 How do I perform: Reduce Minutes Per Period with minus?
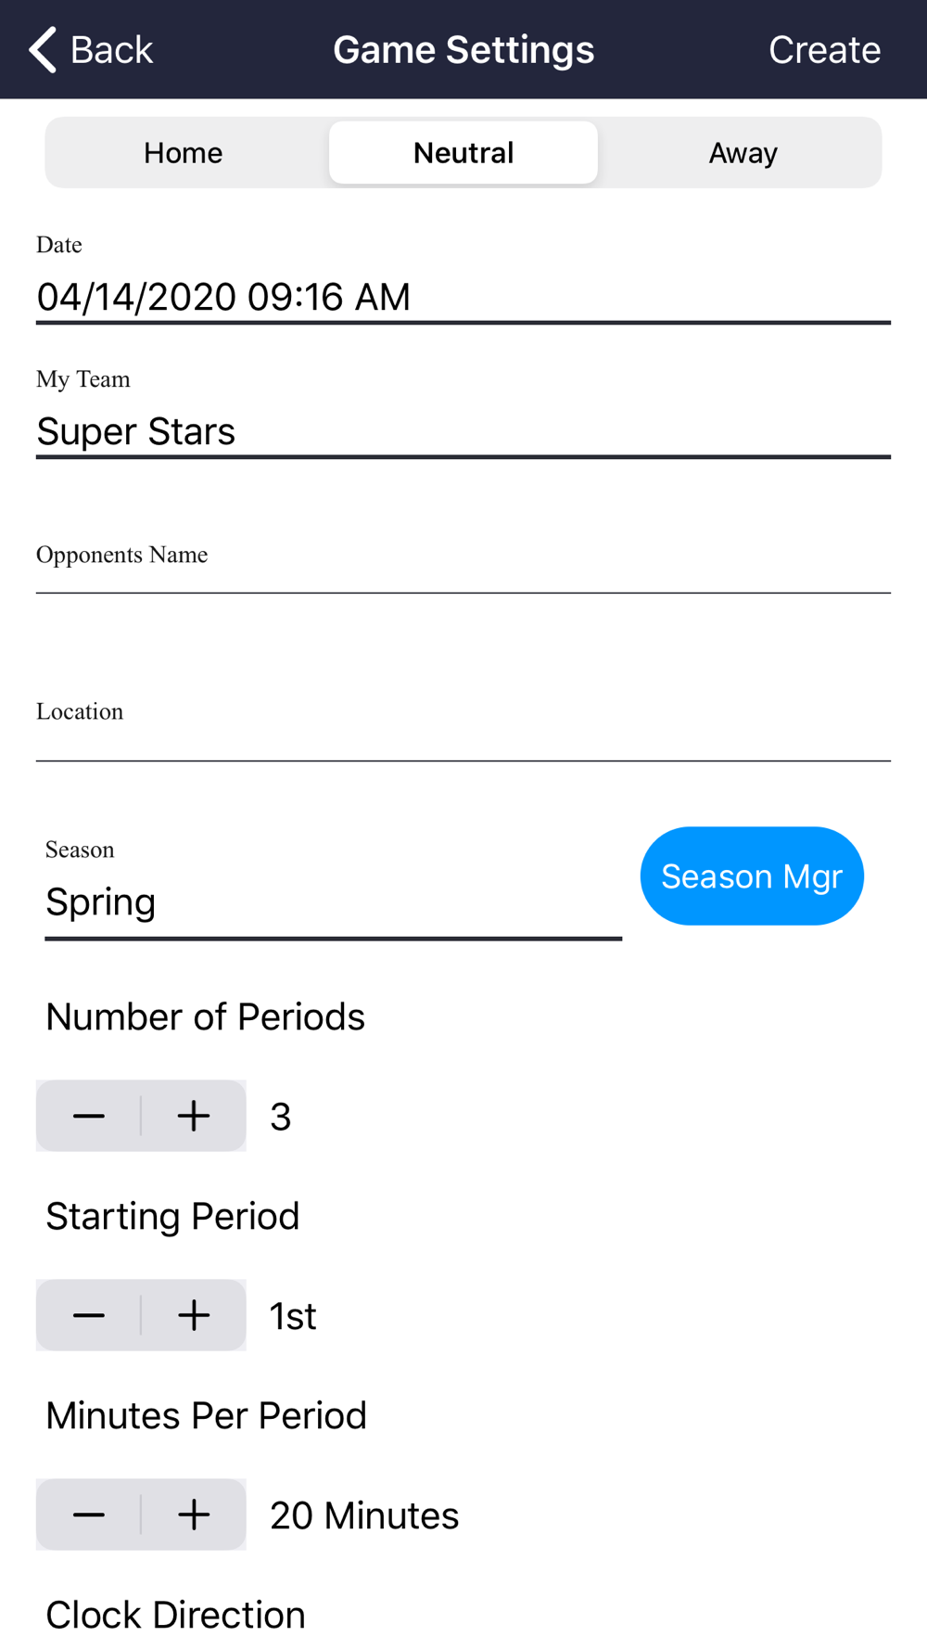click(89, 1515)
